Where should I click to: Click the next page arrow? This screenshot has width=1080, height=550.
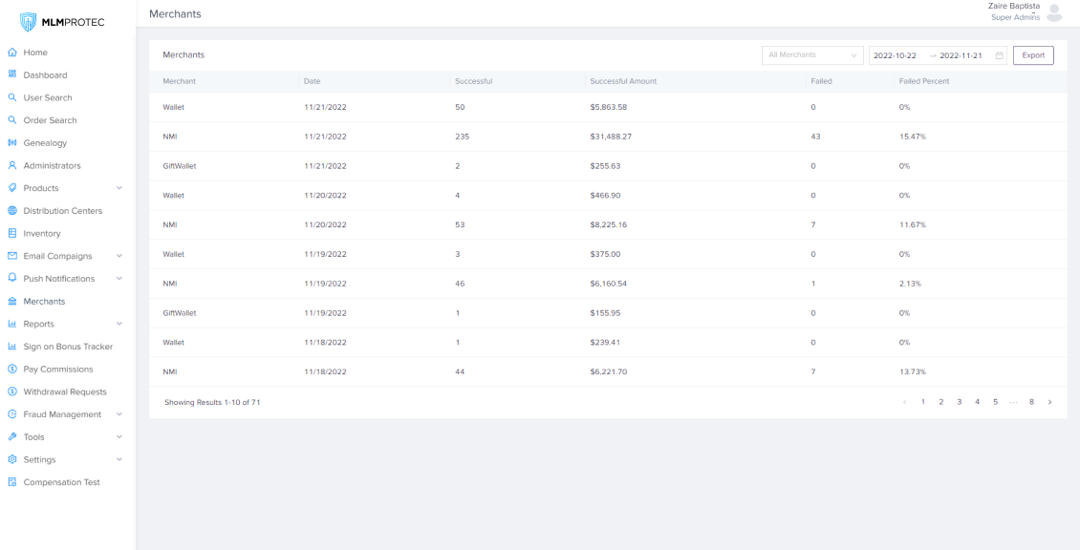point(1049,402)
